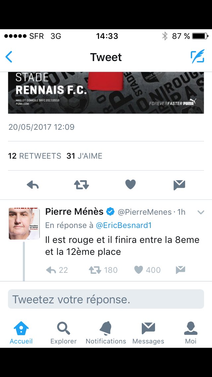This screenshot has width=212, height=377.
Task: Like the main tweet with the heart icon
Action: (x=131, y=185)
